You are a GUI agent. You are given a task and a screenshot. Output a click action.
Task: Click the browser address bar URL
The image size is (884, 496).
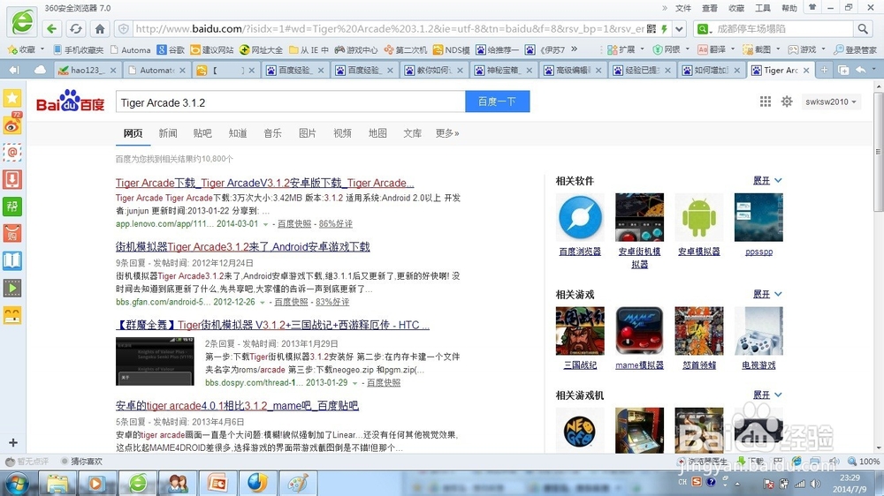[x=389, y=29]
